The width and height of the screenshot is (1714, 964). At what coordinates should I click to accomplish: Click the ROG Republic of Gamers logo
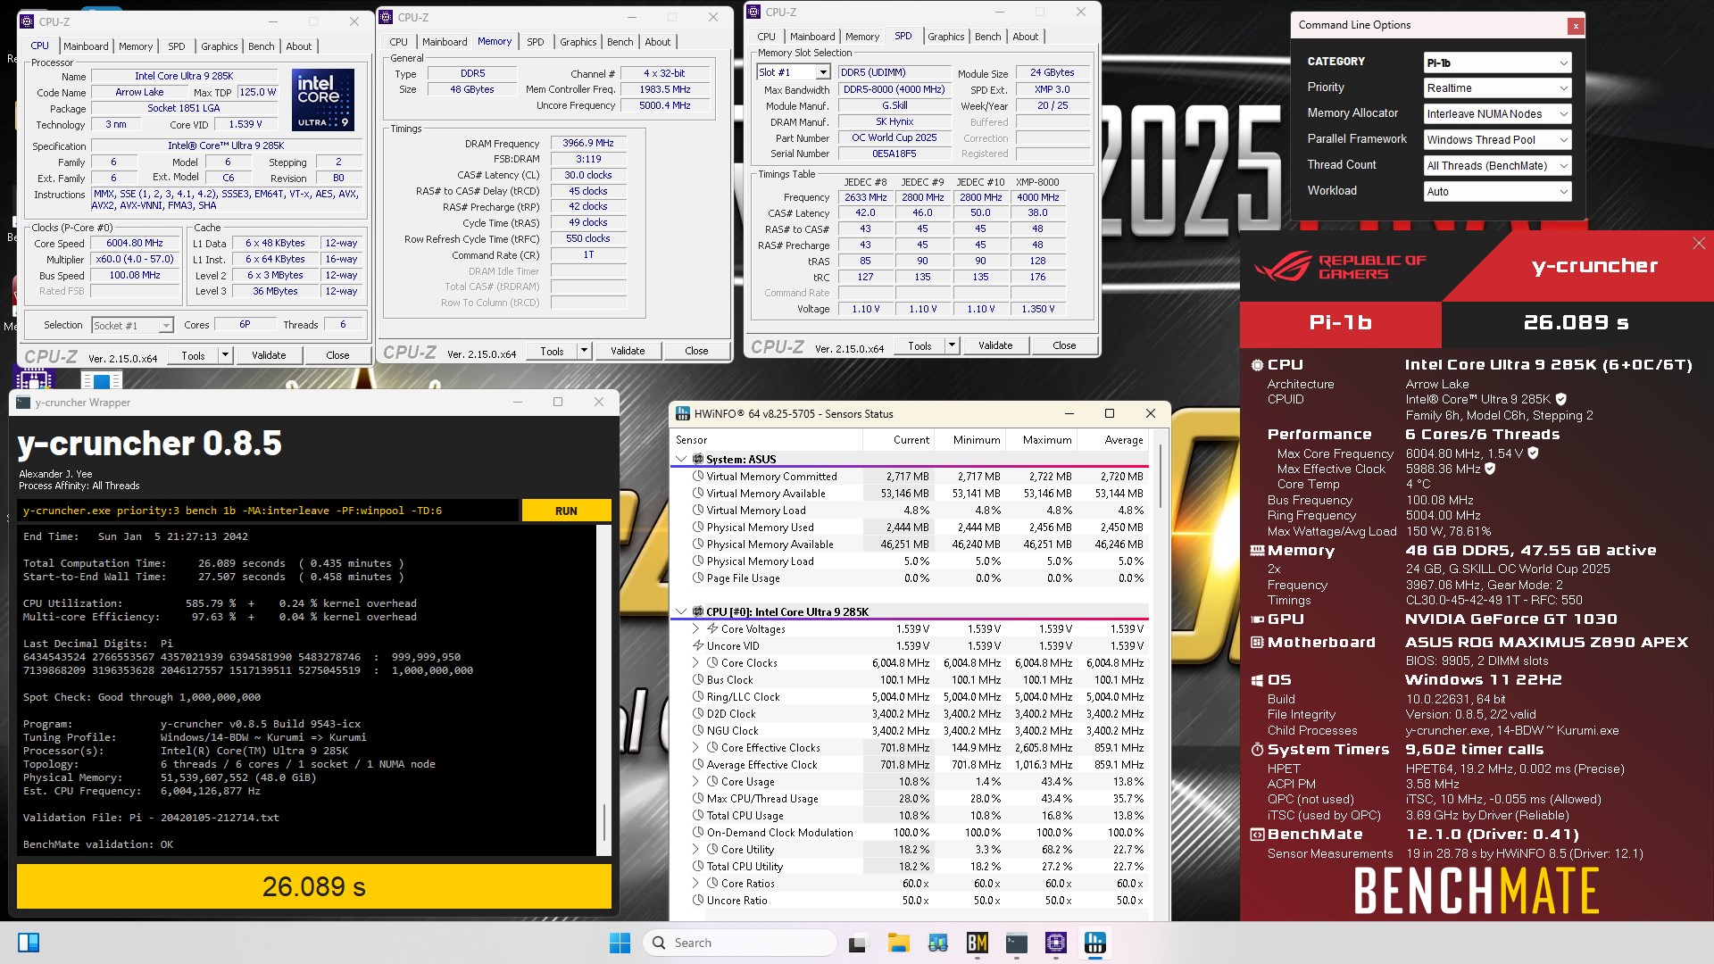tap(1341, 267)
